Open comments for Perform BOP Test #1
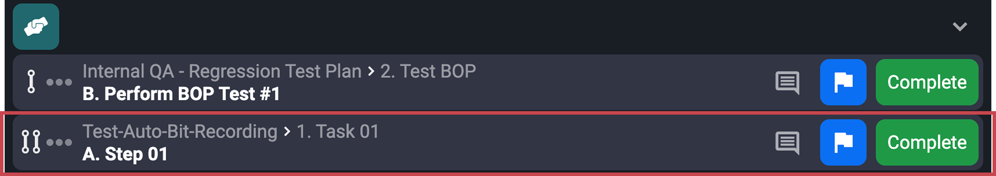The width and height of the screenshot is (996, 176). 787,82
